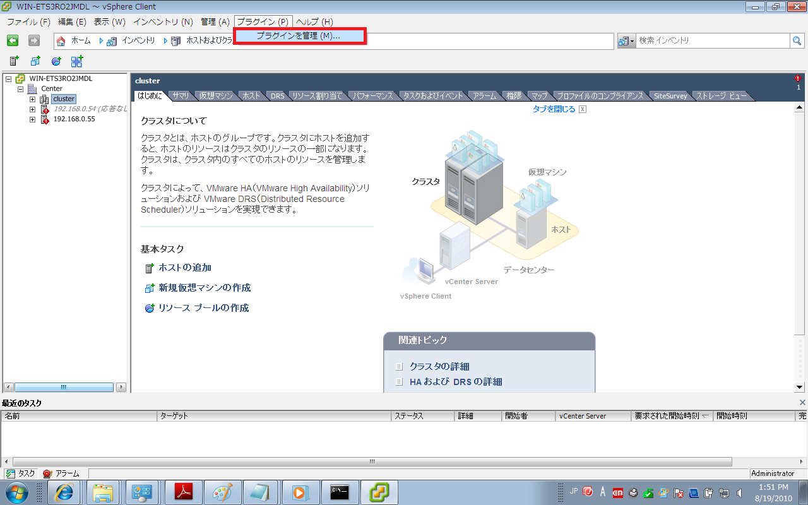Click the vCenter server icon in the tree

(x=20, y=79)
